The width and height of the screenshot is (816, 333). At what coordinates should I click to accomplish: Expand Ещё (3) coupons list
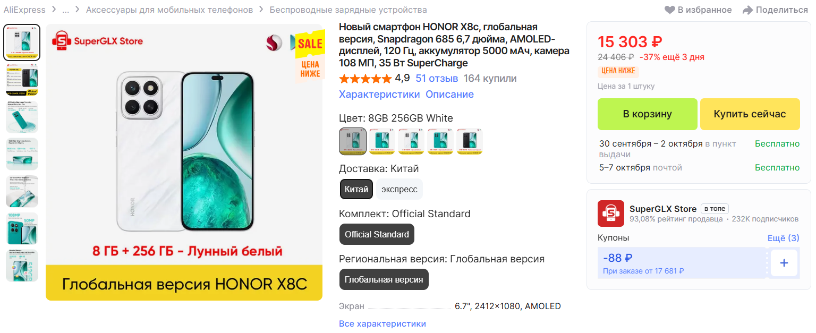(783, 238)
